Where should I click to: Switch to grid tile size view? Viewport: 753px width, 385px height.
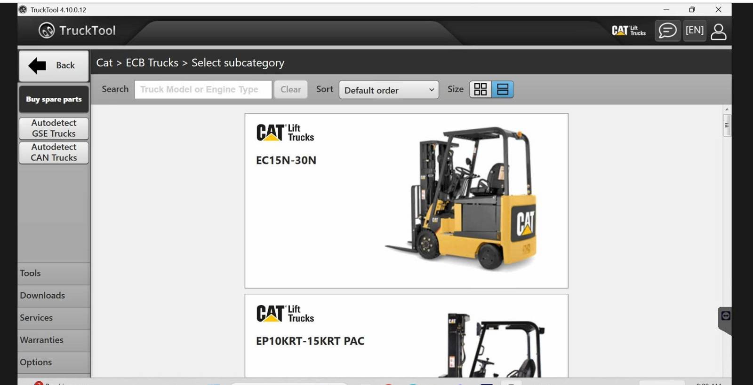(481, 89)
